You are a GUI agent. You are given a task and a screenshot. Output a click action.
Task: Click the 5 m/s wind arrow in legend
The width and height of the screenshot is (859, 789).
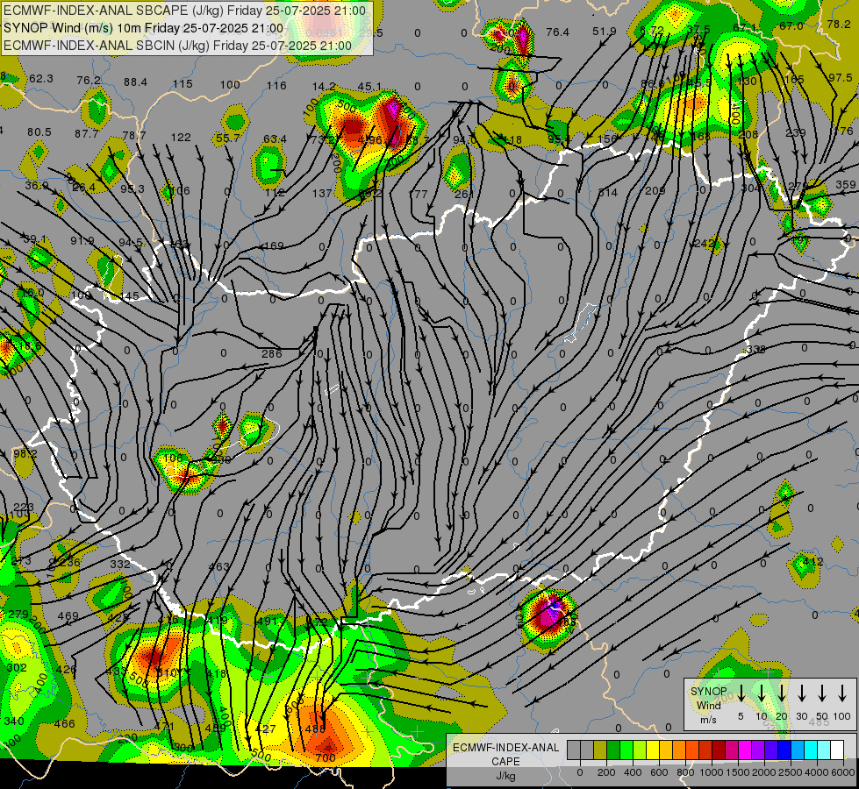point(741,693)
